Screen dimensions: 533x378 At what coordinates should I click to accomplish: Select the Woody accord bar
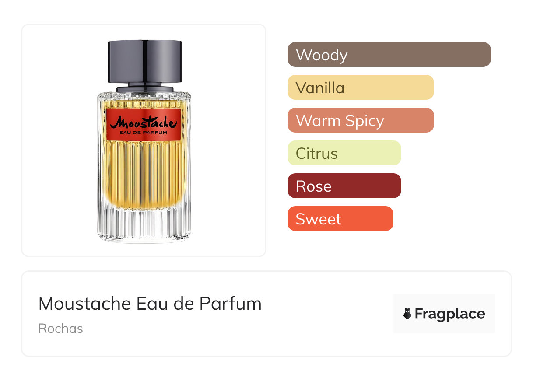click(389, 55)
